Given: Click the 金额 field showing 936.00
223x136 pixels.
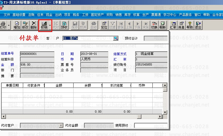Looking at the screenshot, I should [37, 65].
